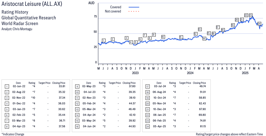This screenshot has height=136, width=266.
Task: Click the Not covered legend label
Action: click(113, 11)
